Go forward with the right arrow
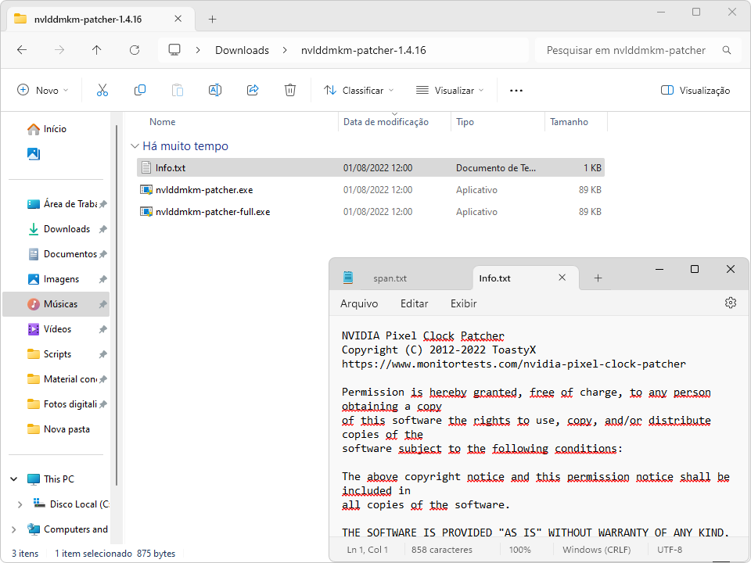Viewport: 751px width, 563px height. tap(59, 50)
